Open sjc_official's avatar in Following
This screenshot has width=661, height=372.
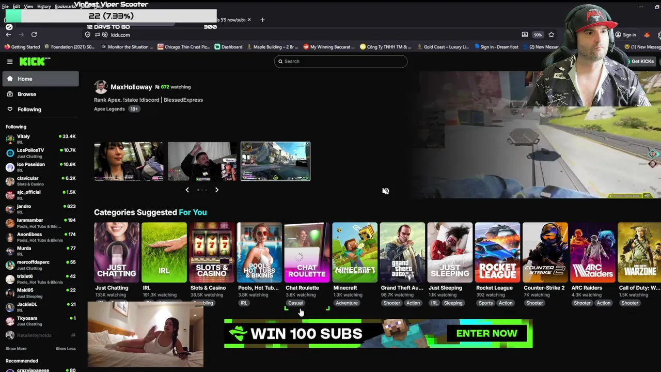[10, 195]
